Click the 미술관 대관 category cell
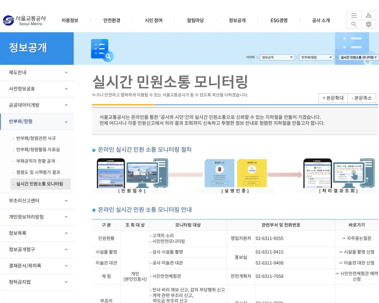379x303 pixels. [106, 263]
